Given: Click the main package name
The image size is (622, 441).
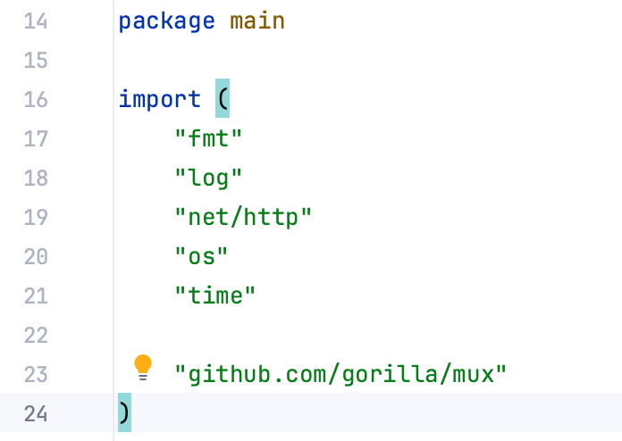Looking at the screenshot, I should [x=257, y=21].
